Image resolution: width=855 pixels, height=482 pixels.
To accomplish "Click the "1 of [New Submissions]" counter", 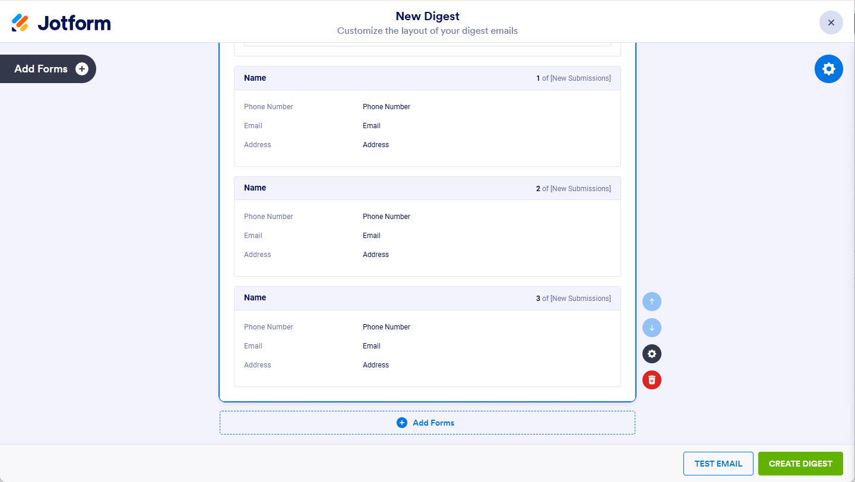I will [573, 78].
